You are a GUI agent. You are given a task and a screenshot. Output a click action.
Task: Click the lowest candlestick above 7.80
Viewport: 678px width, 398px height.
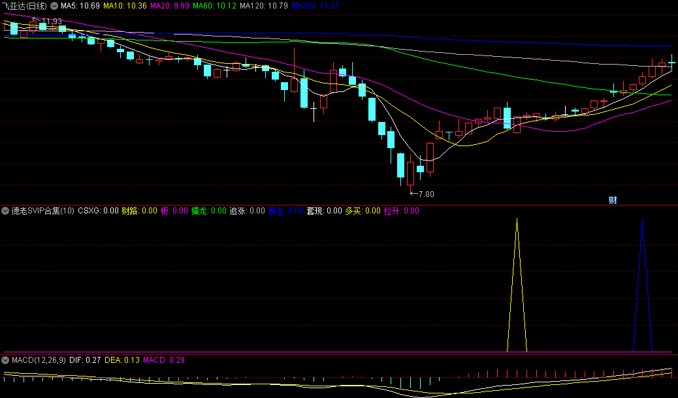(410, 174)
